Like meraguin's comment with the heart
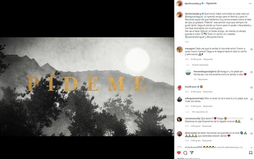Screen dimensions: 254x159 251,49
